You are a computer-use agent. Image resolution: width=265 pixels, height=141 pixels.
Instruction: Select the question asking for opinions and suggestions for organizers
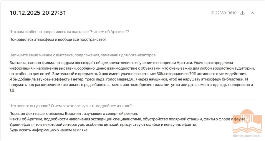82,55
